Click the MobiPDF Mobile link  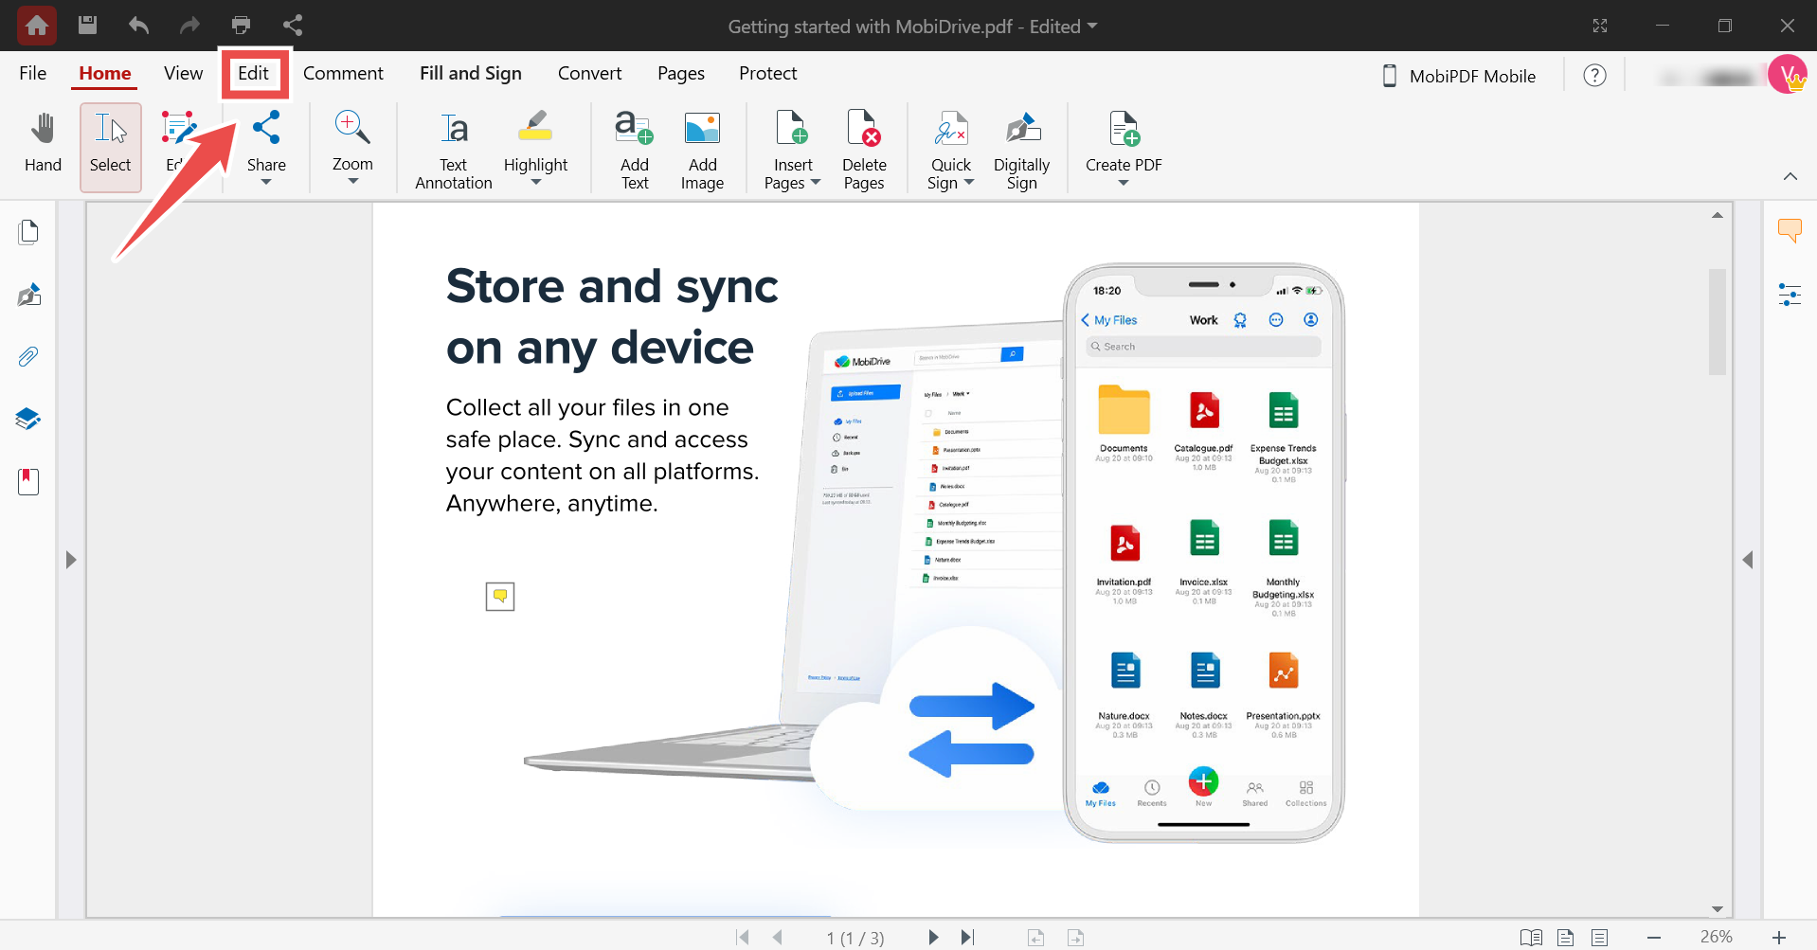point(1458,76)
